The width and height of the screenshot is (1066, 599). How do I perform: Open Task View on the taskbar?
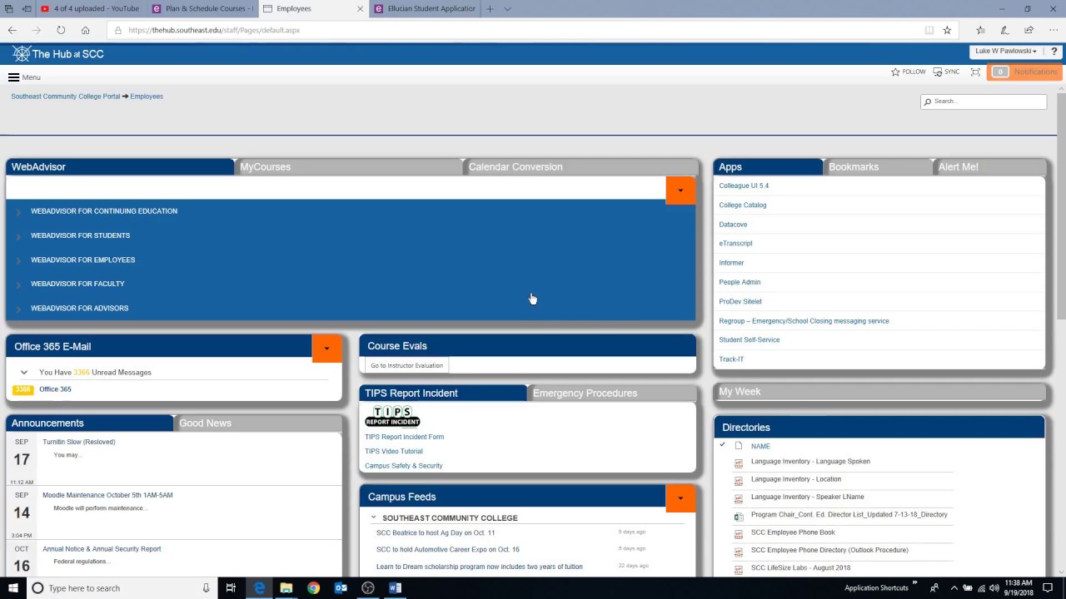pyautogui.click(x=232, y=588)
